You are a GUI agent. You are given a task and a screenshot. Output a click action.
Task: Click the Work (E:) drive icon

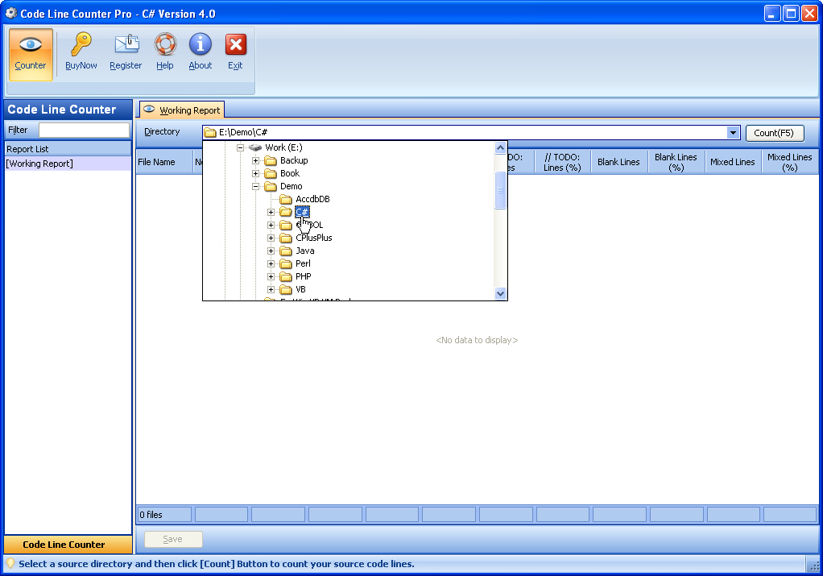[255, 147]
